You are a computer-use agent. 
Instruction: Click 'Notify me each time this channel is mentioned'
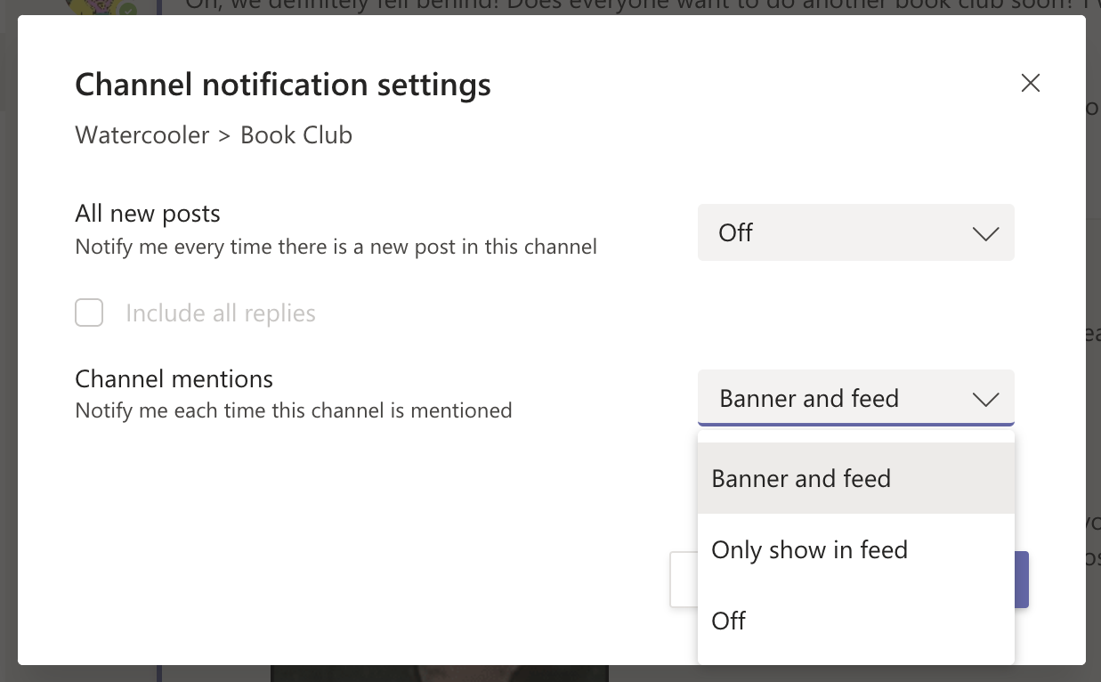pos(294,410)
